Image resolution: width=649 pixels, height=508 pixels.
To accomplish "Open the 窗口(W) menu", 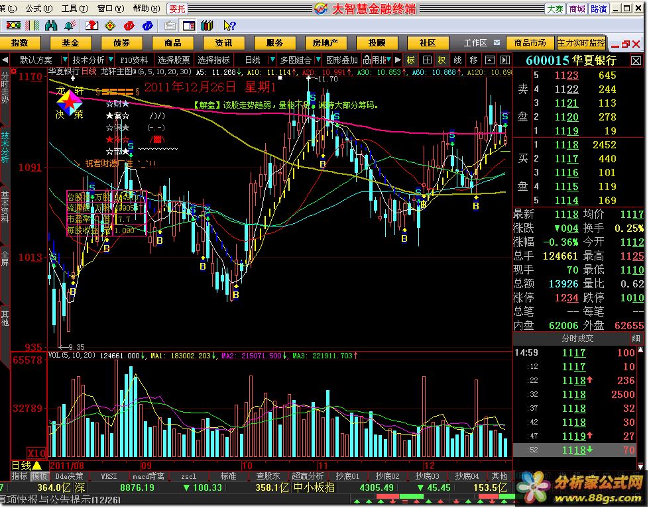I will (111, 8).
